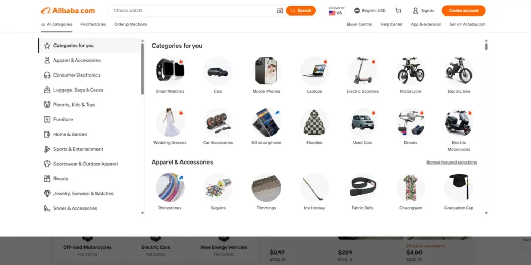The image size is (531, 265).
Task: Click the sidebar categories scrollbar thumb
Action: [142, 69]
